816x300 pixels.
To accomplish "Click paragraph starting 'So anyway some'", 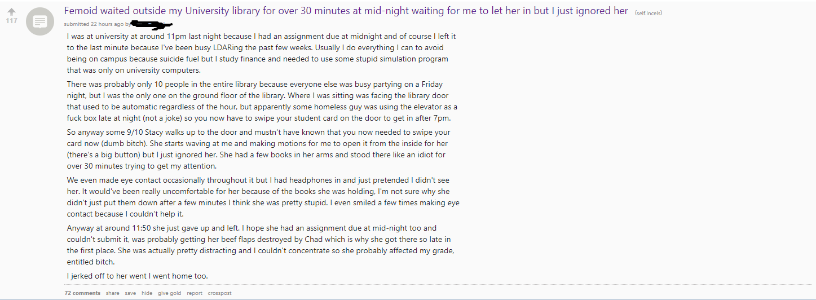I will coord(259,149).
